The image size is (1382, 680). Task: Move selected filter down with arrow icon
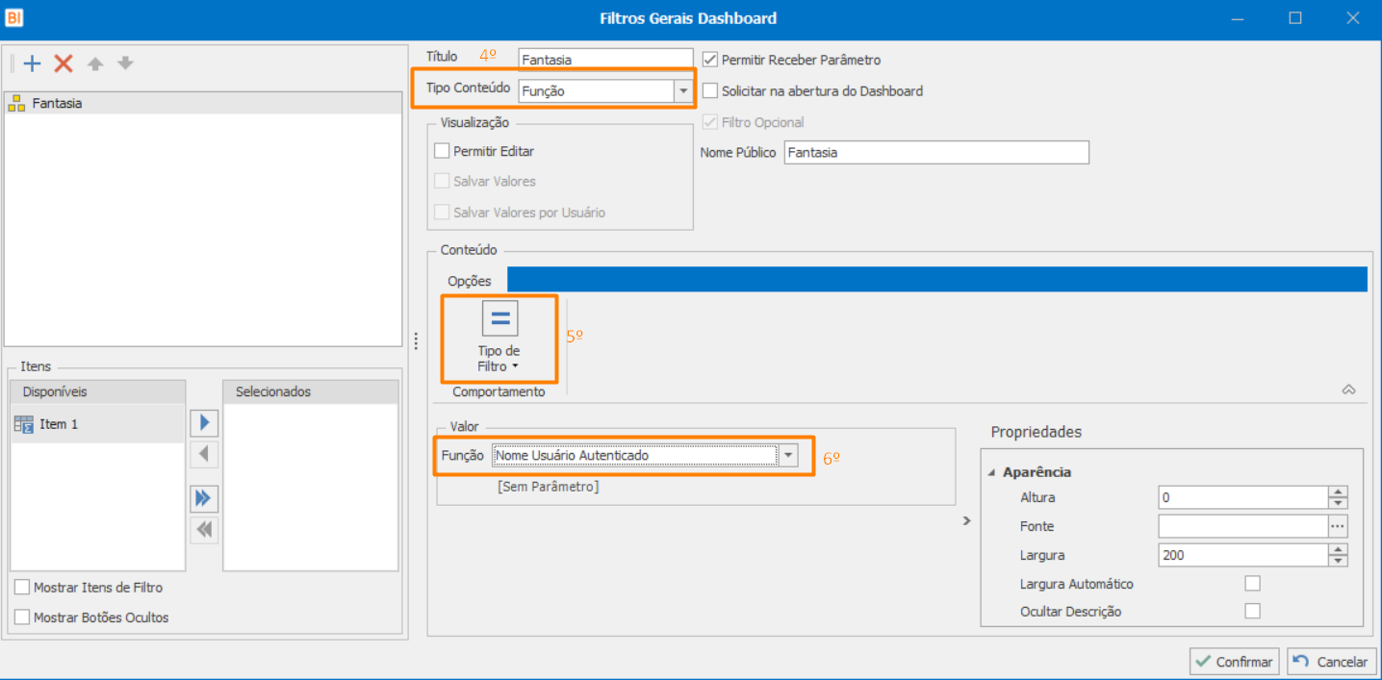click(125, 64)
